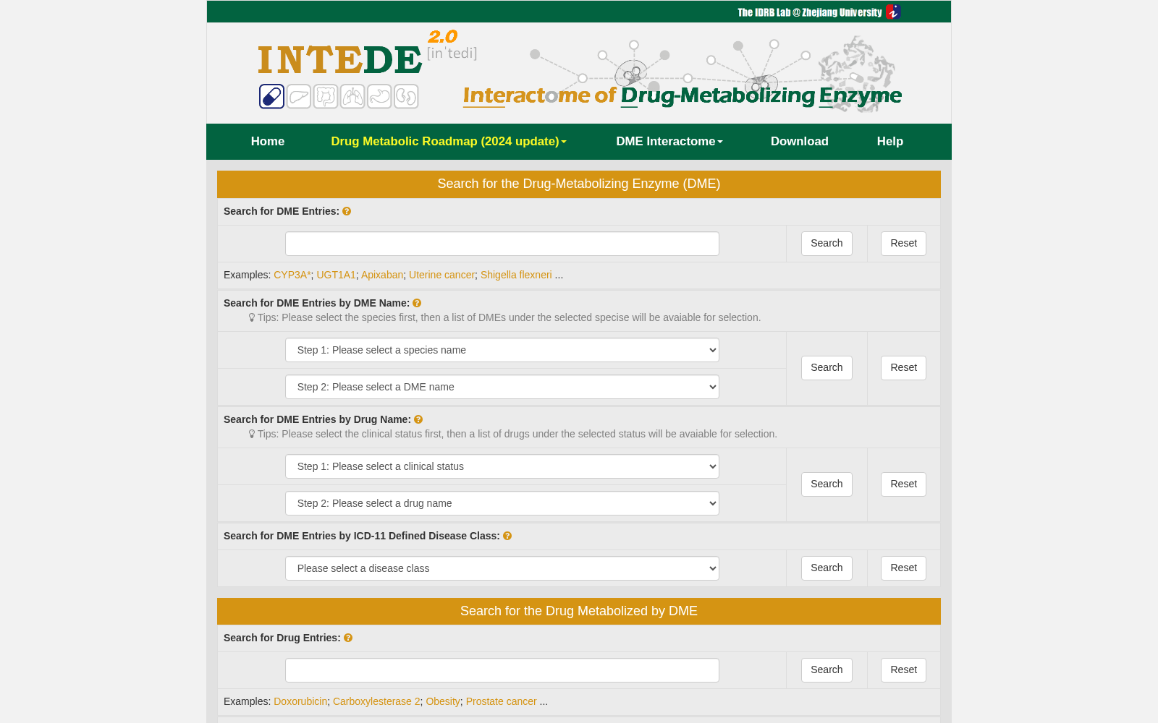
Task: Click the Apixaban example link
Action: (382, 275)
